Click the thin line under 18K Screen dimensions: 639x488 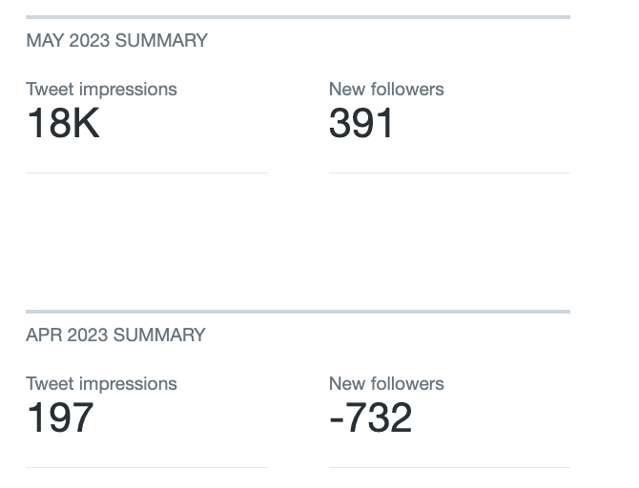[x=147, y=173]
